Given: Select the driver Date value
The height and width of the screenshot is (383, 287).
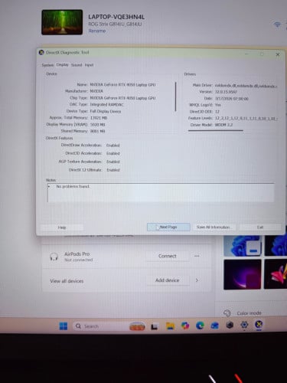Looking at the screenshot, I should tap(232, 99).
